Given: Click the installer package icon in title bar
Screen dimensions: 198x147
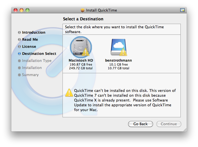Looking at the screenshot, I should (83, 10).
